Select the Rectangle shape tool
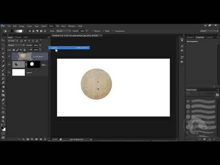The image size is (220, 165). [x=3, y=112]
